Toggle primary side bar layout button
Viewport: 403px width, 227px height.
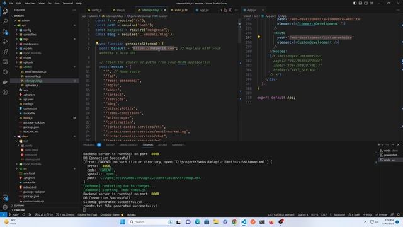pos(355,3)
